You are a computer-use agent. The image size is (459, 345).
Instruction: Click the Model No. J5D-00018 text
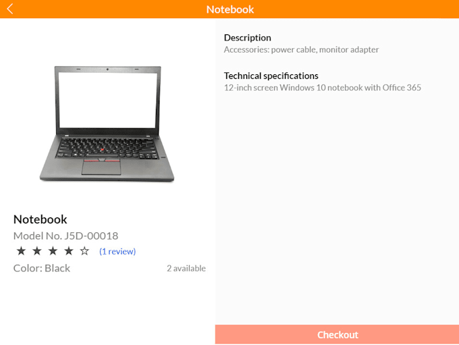coord(66,236)
